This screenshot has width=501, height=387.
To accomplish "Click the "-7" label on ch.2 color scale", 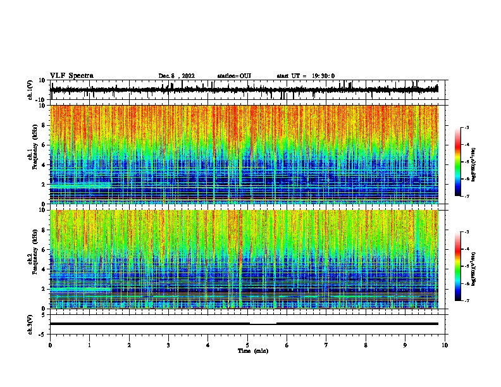I will pos(466,300).
